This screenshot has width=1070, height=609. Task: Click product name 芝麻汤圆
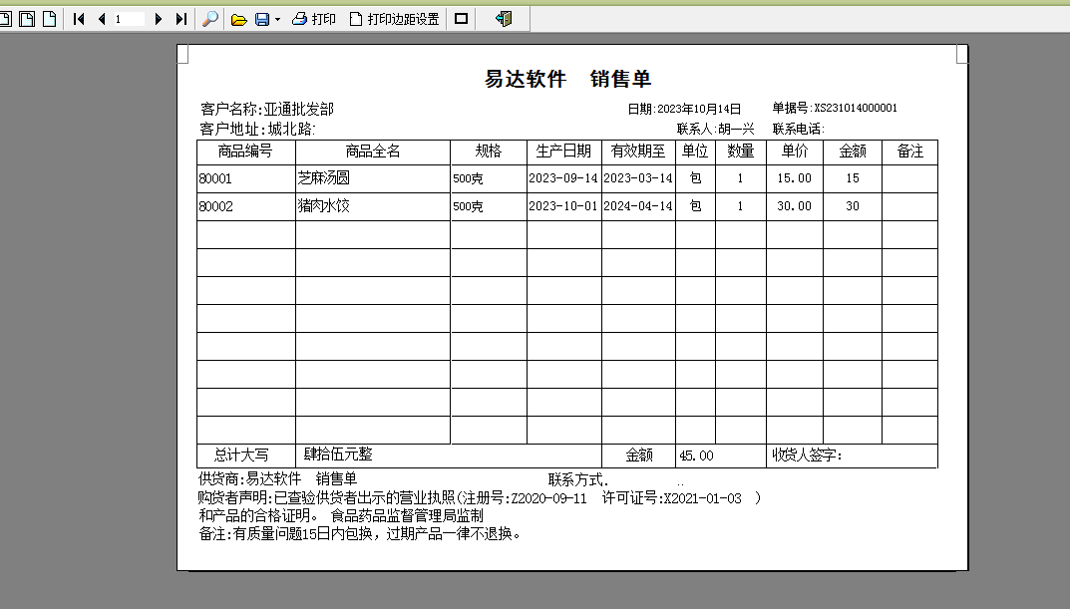click(x=323, y=178)
